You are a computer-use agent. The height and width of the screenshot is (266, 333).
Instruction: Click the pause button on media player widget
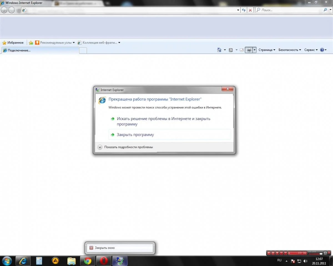point(273,253)
